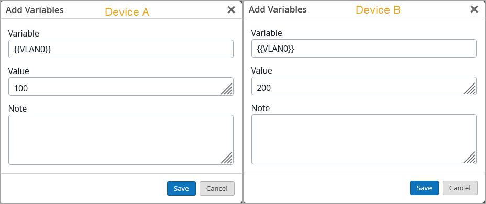Select the Add Variables title in Device B dialog
Image resolution: width=486 pixels, height=204 pixels.
pos(278,9)
